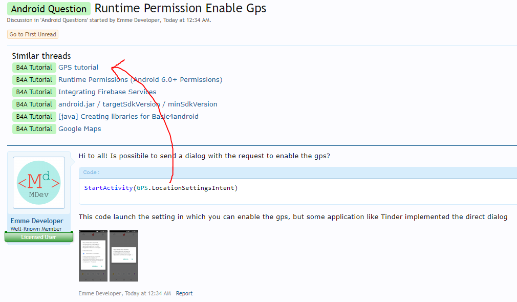Click the 'B4A Tutorial' badge beside Google Maps
This screenshot has width=517, height=302.
[34, 128]
